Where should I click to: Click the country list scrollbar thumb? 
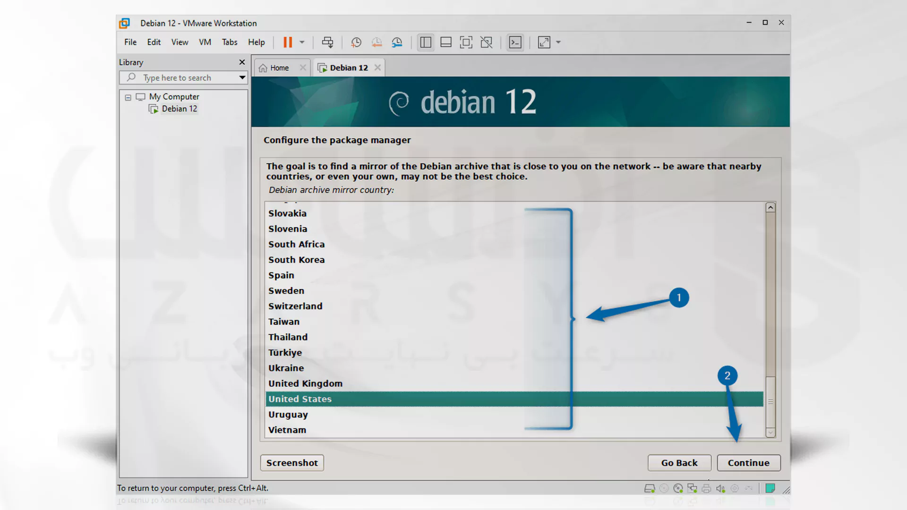[770, 402]
